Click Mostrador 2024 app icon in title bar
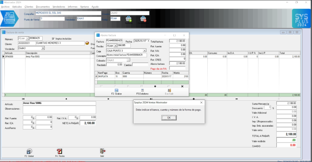312x162 pixels. (x=2, y=2)
